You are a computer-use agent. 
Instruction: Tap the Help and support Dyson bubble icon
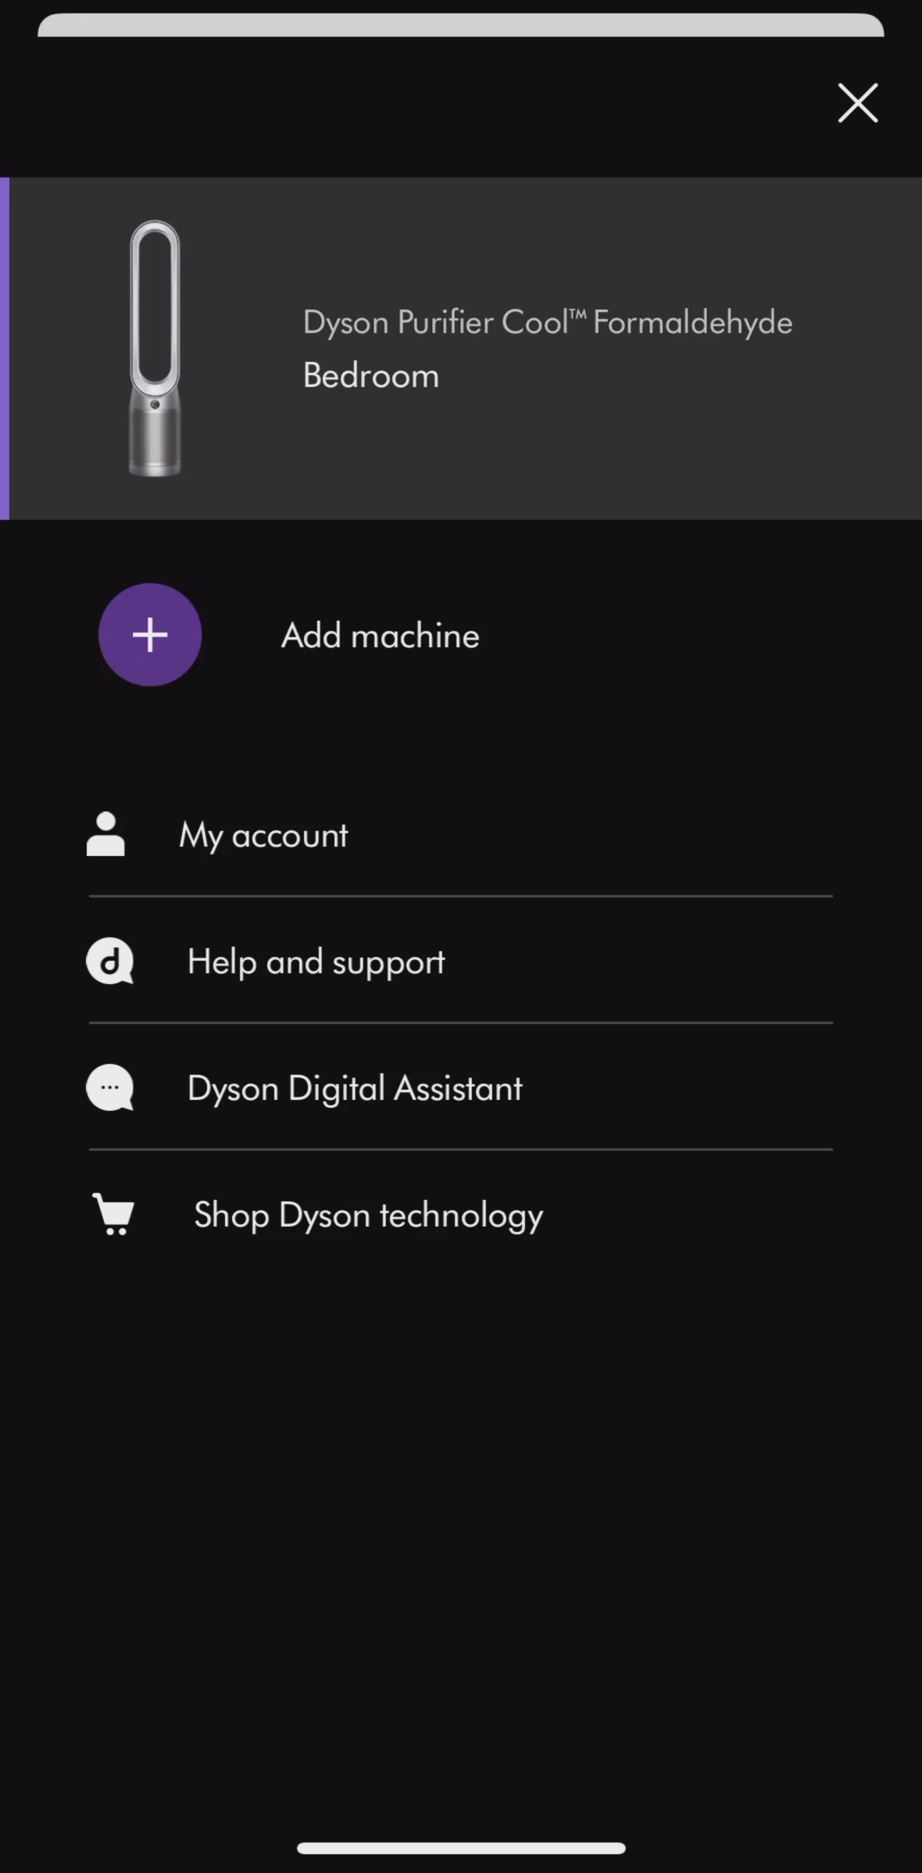point(109,962)
